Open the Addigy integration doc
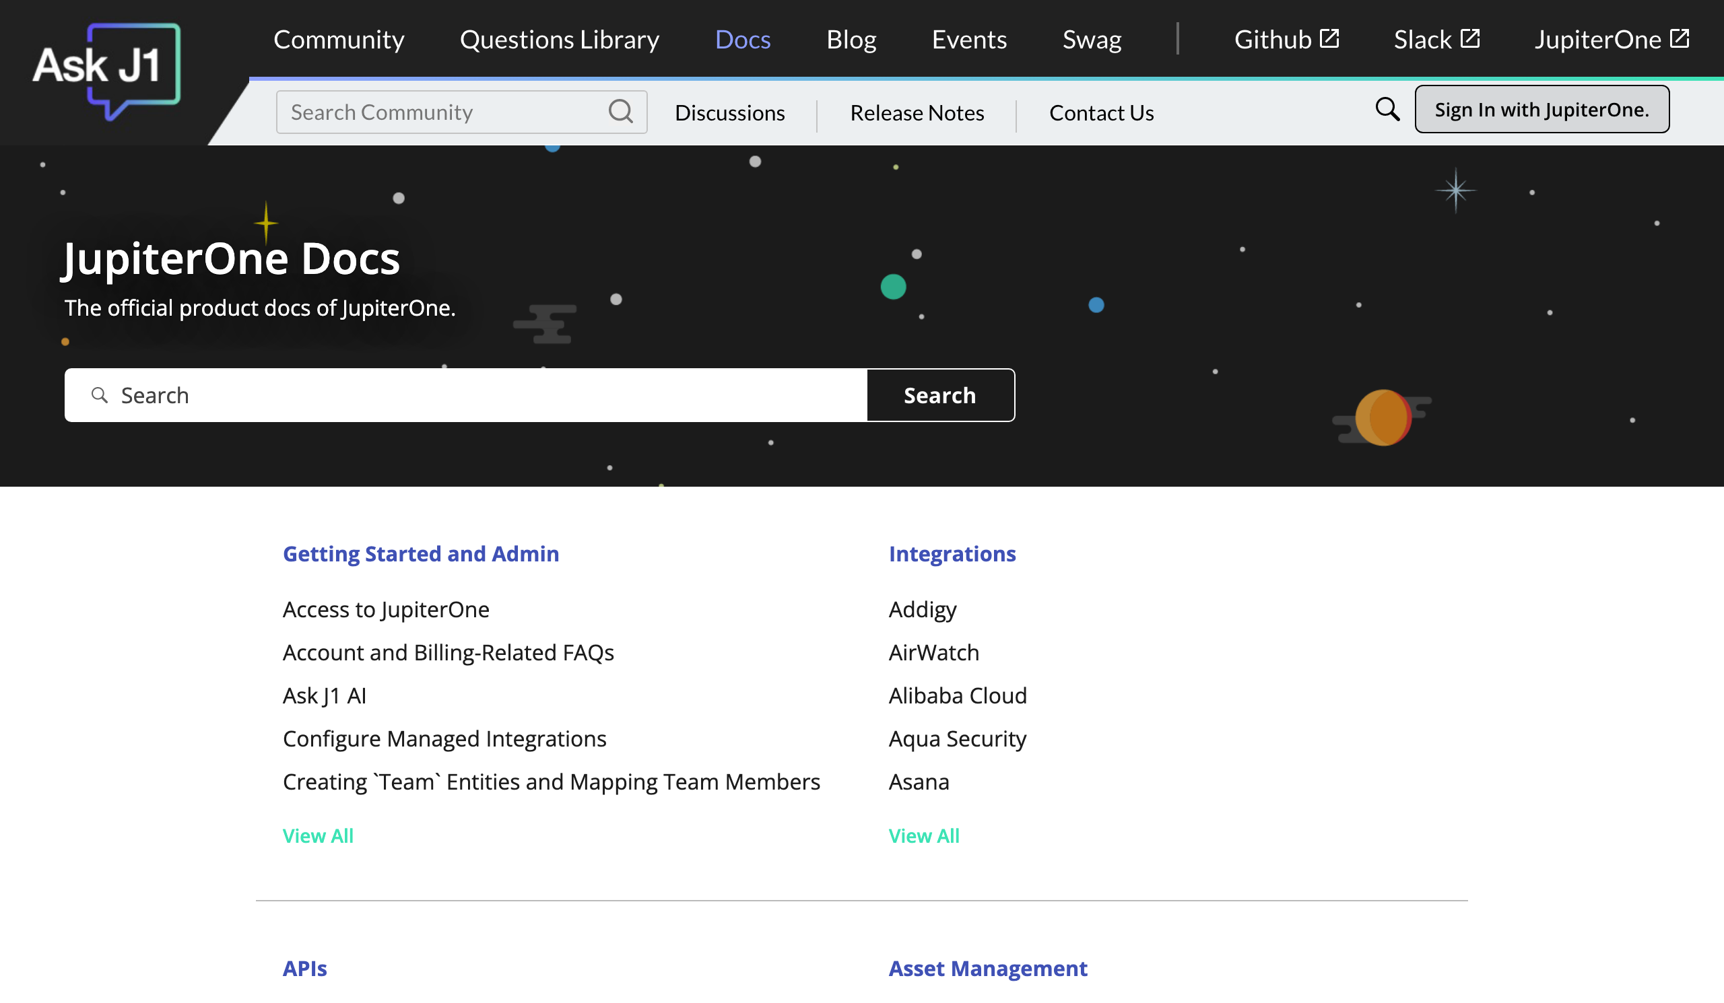This screenshot has width=1724, height=1003. pos(922,609)
